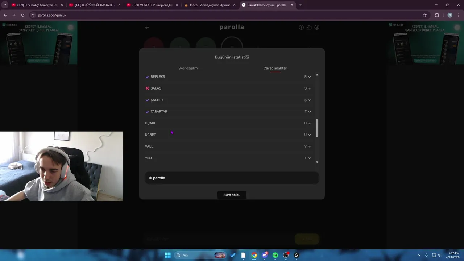Open Chrome from the taskbar
The image size is (464, 261).
tap(254, 255)
